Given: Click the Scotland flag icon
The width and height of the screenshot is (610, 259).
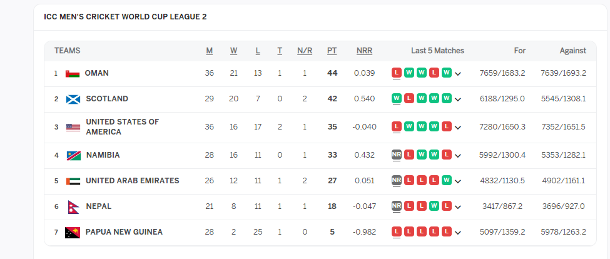Looking at the screenshot, I should (73, 99).
